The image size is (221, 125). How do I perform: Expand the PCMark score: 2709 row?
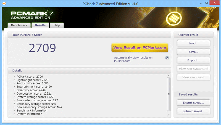pos(14,76)
